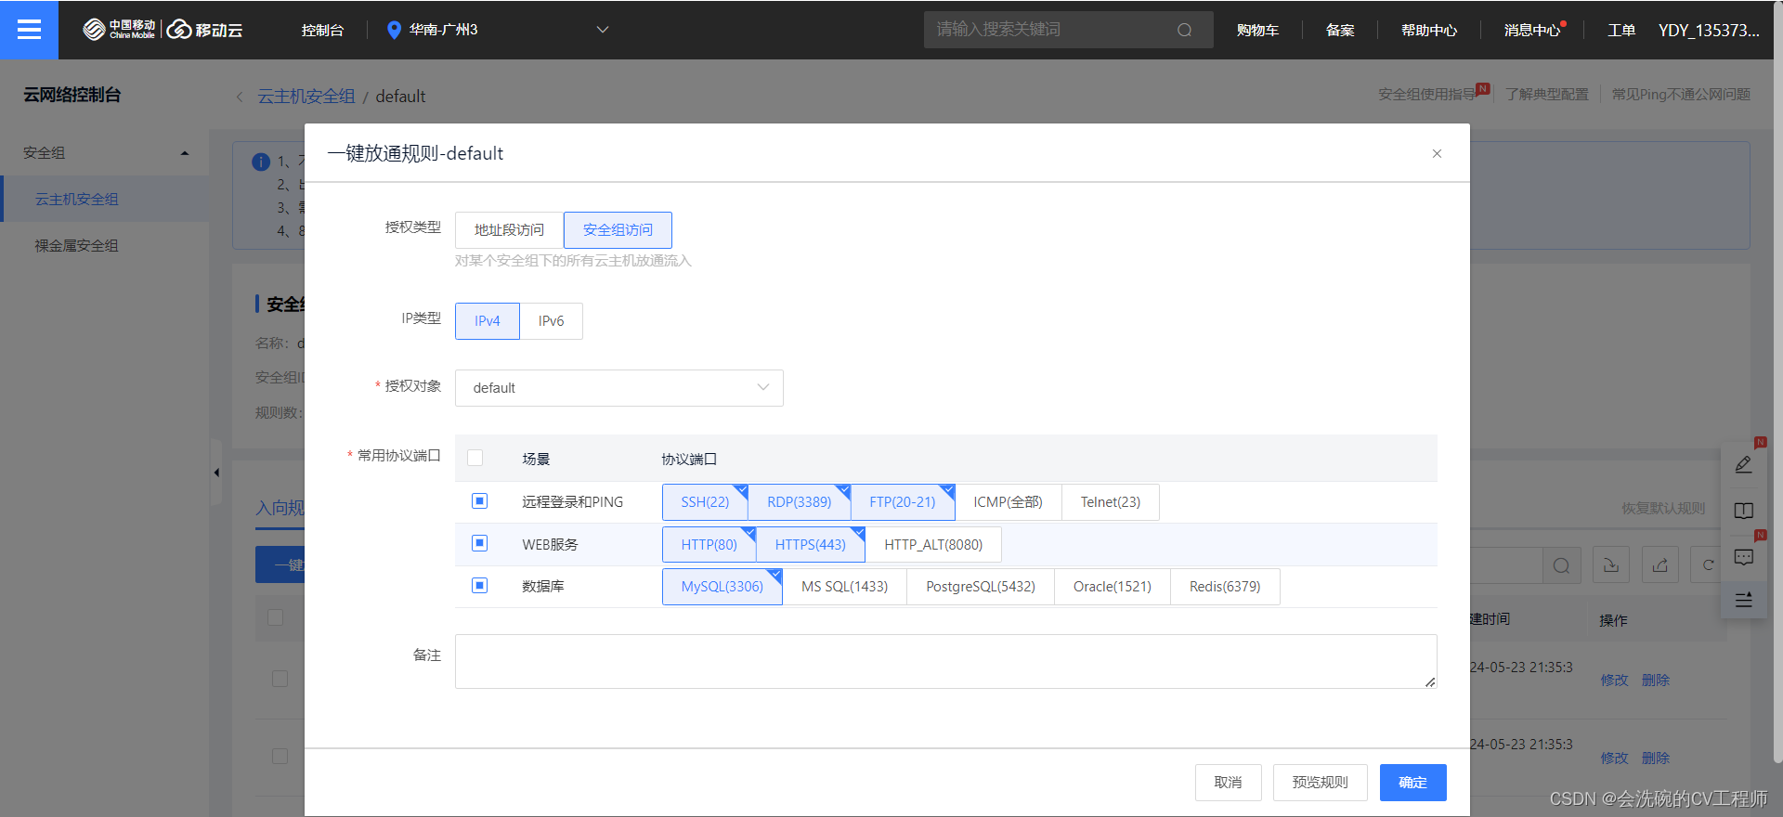1783x817 pixels.
Task: Select ICMP(全部) port option
Action: coord(1009,502)
